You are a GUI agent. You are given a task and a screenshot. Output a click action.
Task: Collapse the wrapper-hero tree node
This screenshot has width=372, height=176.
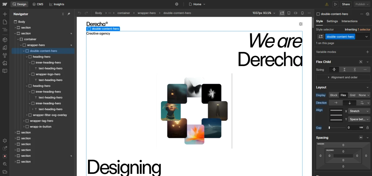pos(21,45)
